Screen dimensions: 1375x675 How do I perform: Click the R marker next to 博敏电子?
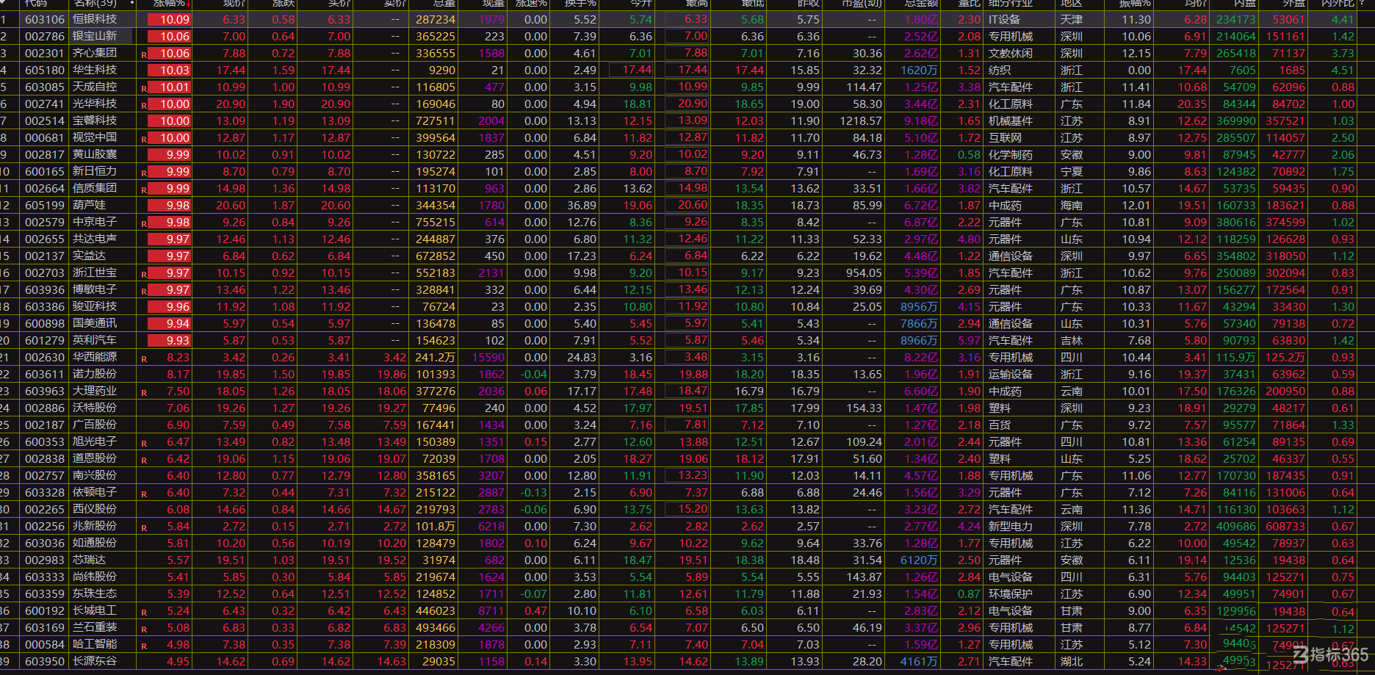point(144,291)
